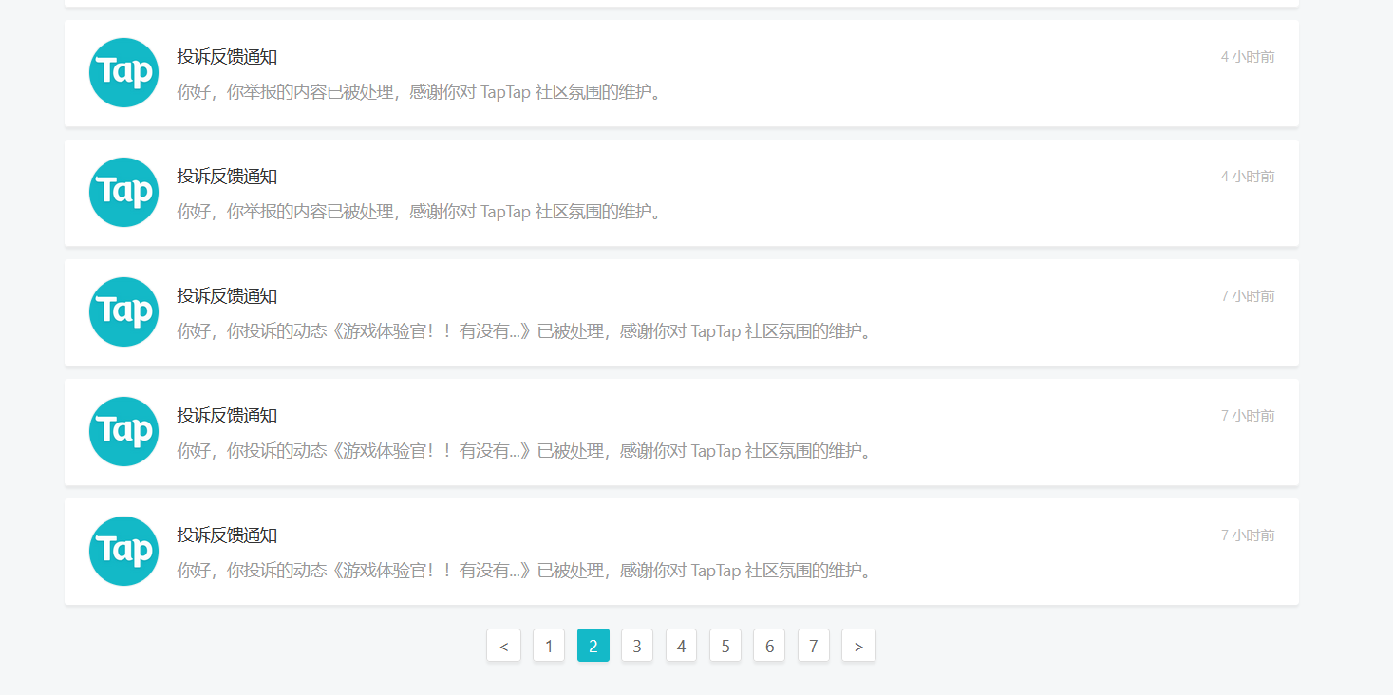Viewport: 1393px width, 695px height.
Task: Jump to page 4 in pagination
Action: (682, 646)
